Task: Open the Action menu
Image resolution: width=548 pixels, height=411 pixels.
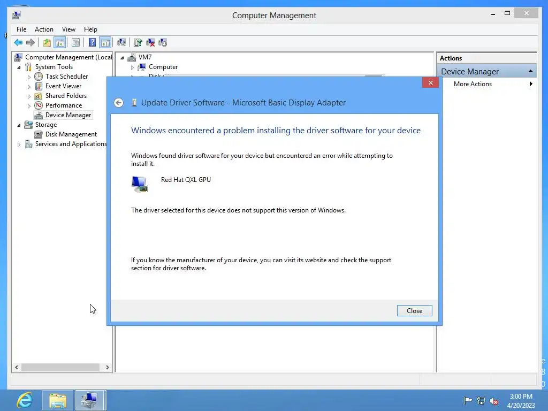Action: (44, 29)
